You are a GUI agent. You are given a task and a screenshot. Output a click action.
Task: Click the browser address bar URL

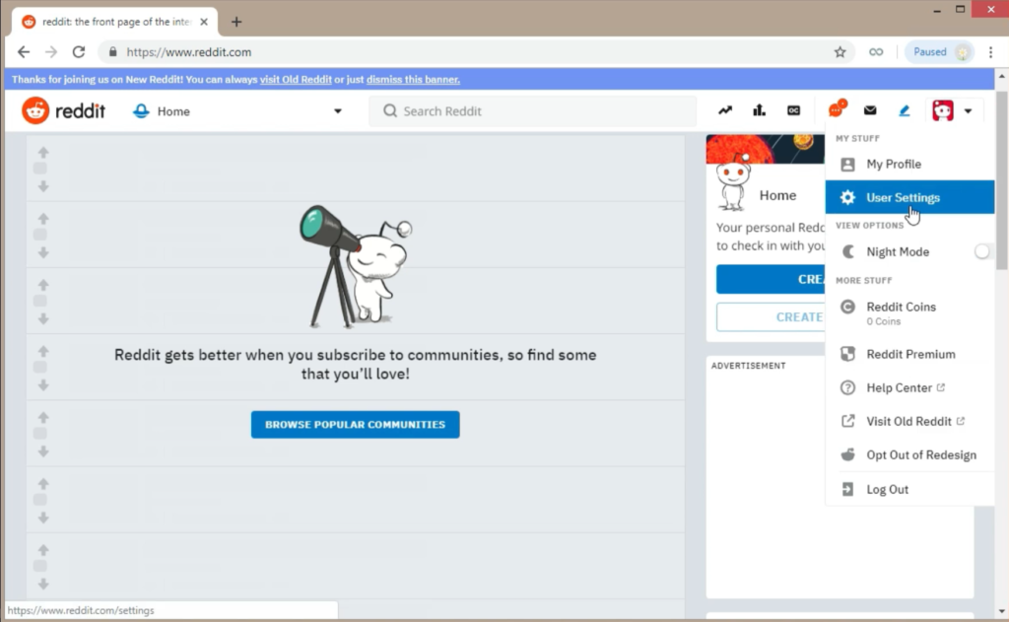[188, 52]
